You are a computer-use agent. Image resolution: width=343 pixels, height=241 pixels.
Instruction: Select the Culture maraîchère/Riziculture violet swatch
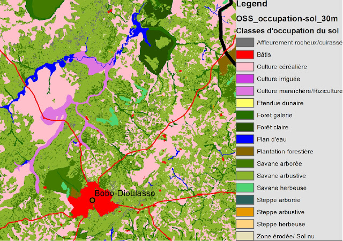pyautogui.click(x=245, y=91)
